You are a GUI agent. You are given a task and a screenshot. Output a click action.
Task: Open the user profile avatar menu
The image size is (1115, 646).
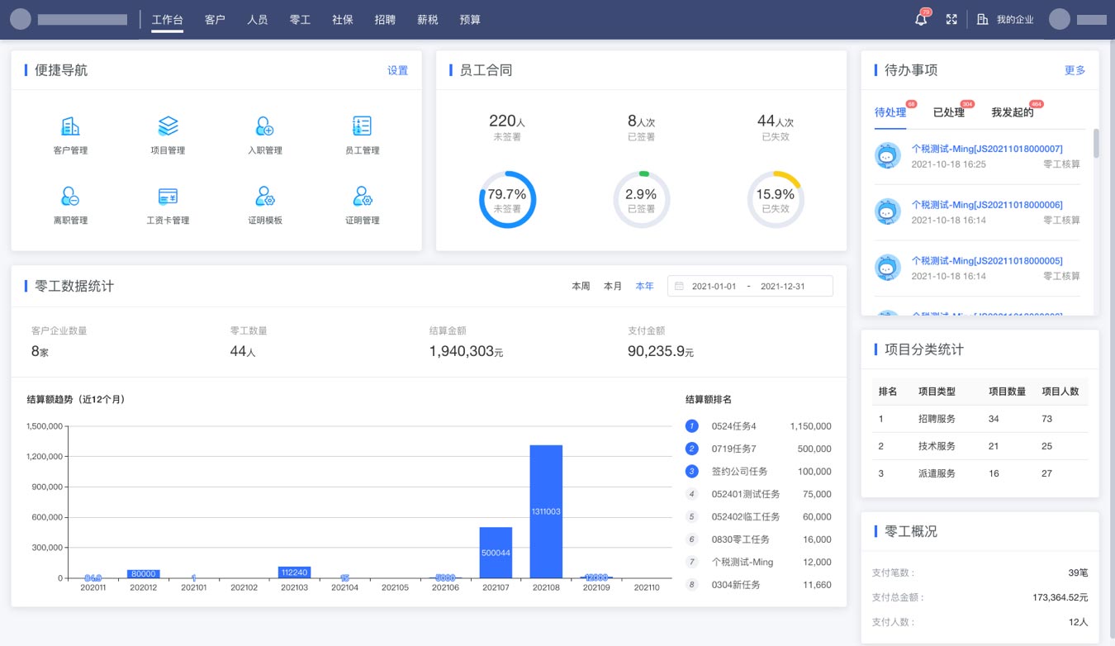(x=1059, y=20)
